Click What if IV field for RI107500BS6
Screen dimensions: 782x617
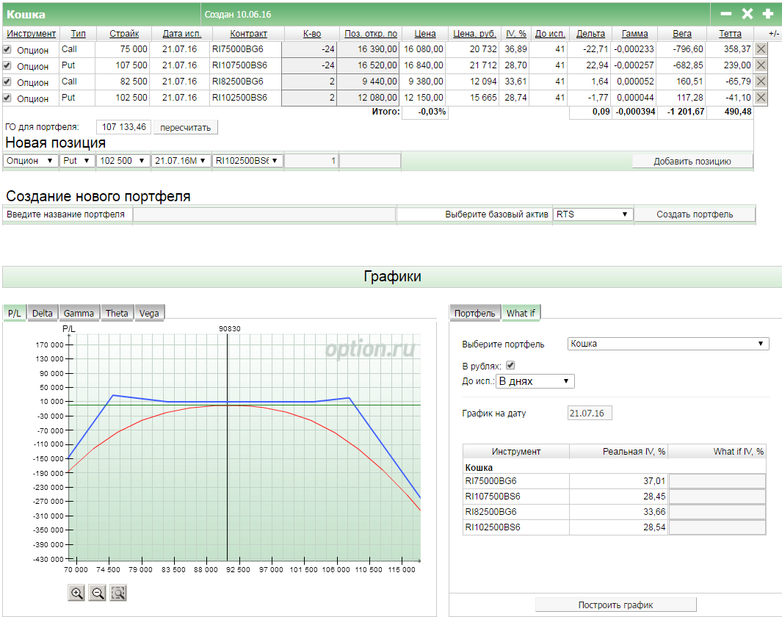tap(717, 497)
